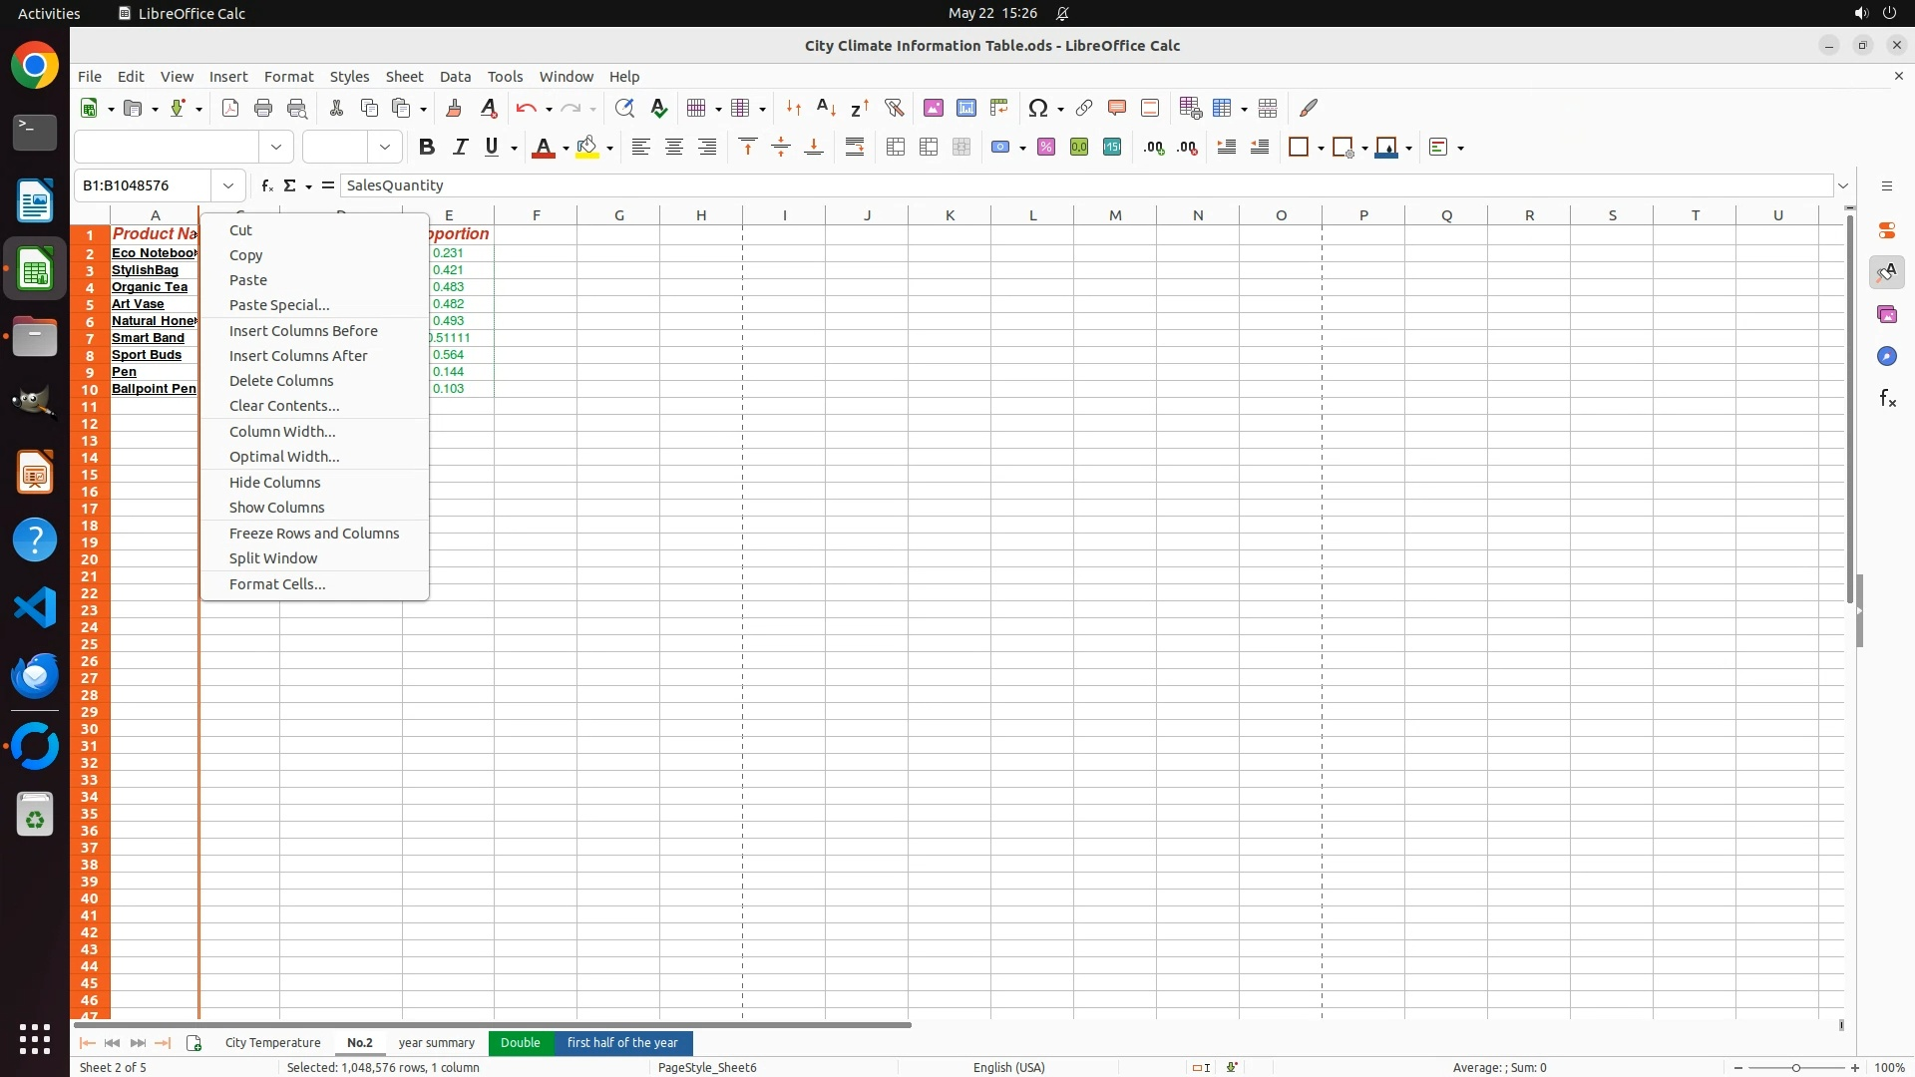Toggle Wrap Text button
This screenshot has width=1915, height=1077.
click(x=855, y=148)
